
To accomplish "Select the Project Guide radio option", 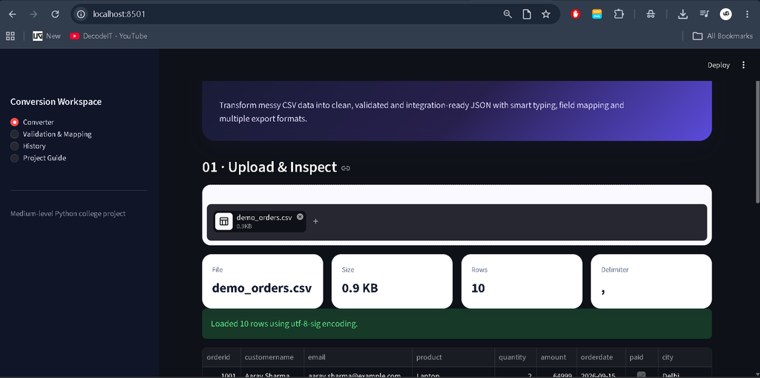I will [x=39, y=157].
